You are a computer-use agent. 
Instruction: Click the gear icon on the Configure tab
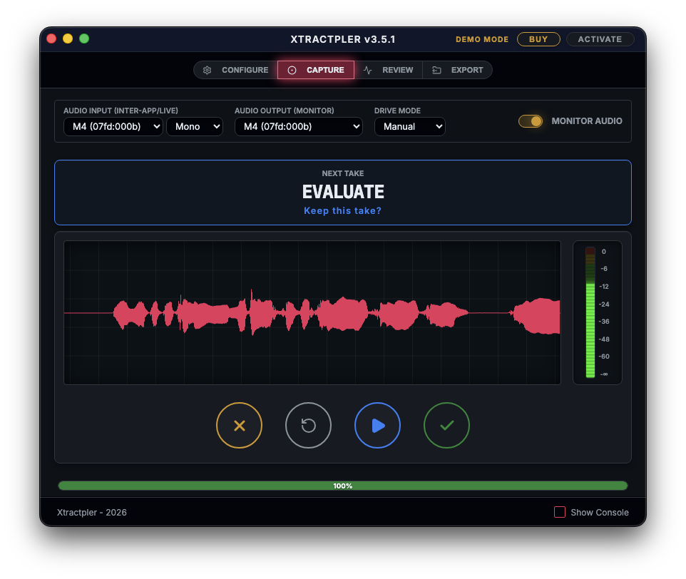pyautogui.click(x=207, y=70)
